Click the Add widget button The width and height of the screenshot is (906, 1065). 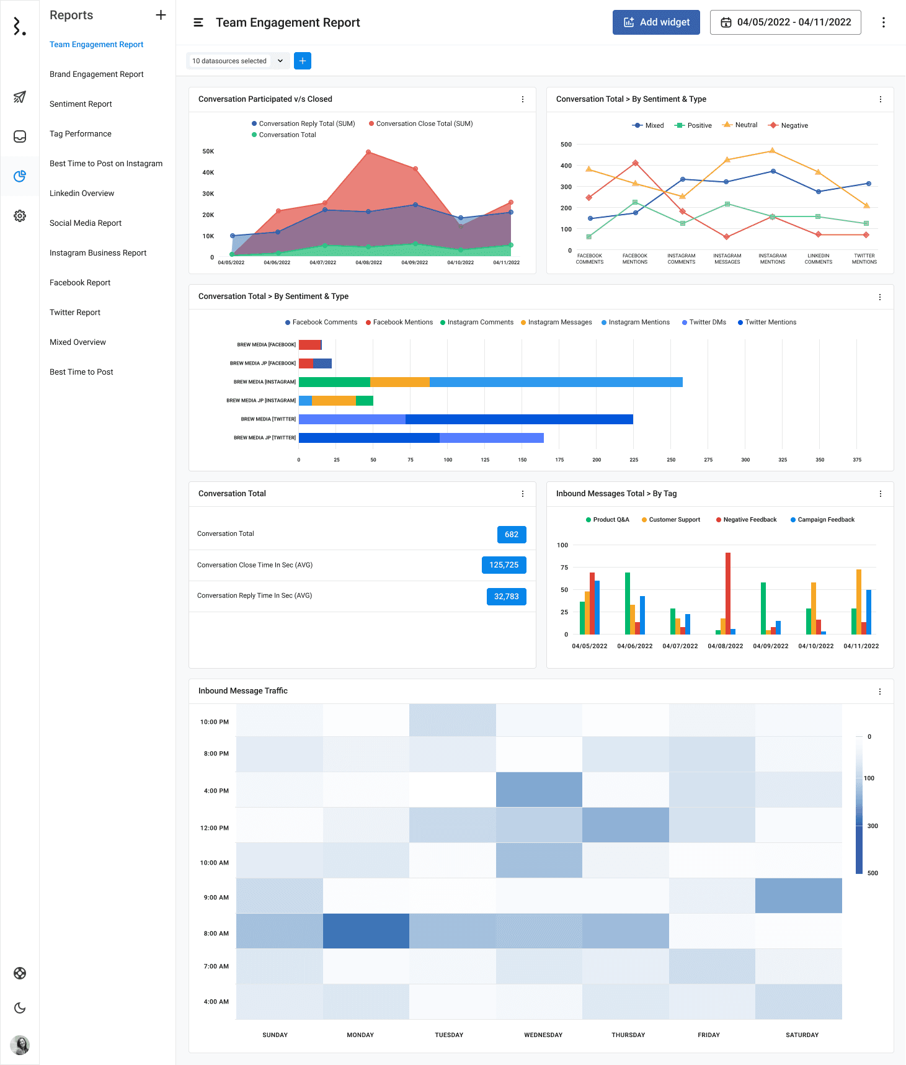point(656,22)
